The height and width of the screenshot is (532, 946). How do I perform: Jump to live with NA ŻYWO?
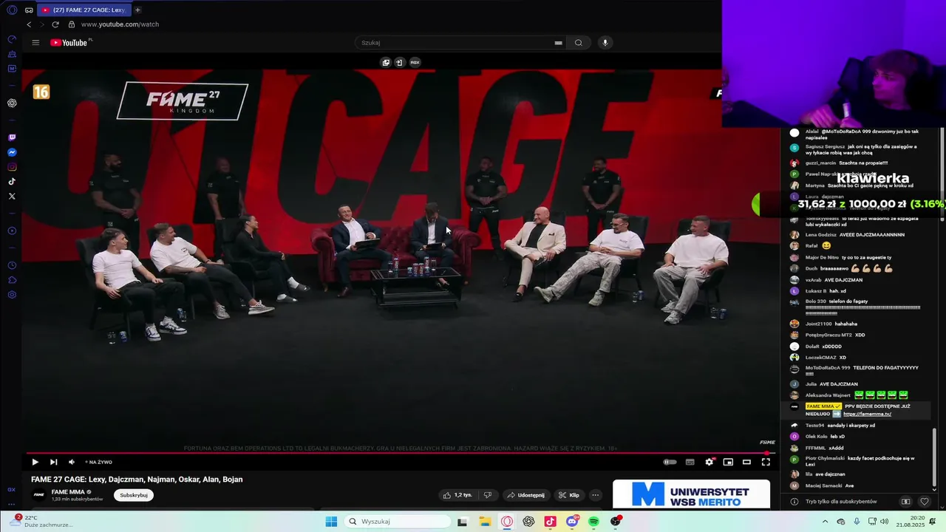[x=98, y=462]
